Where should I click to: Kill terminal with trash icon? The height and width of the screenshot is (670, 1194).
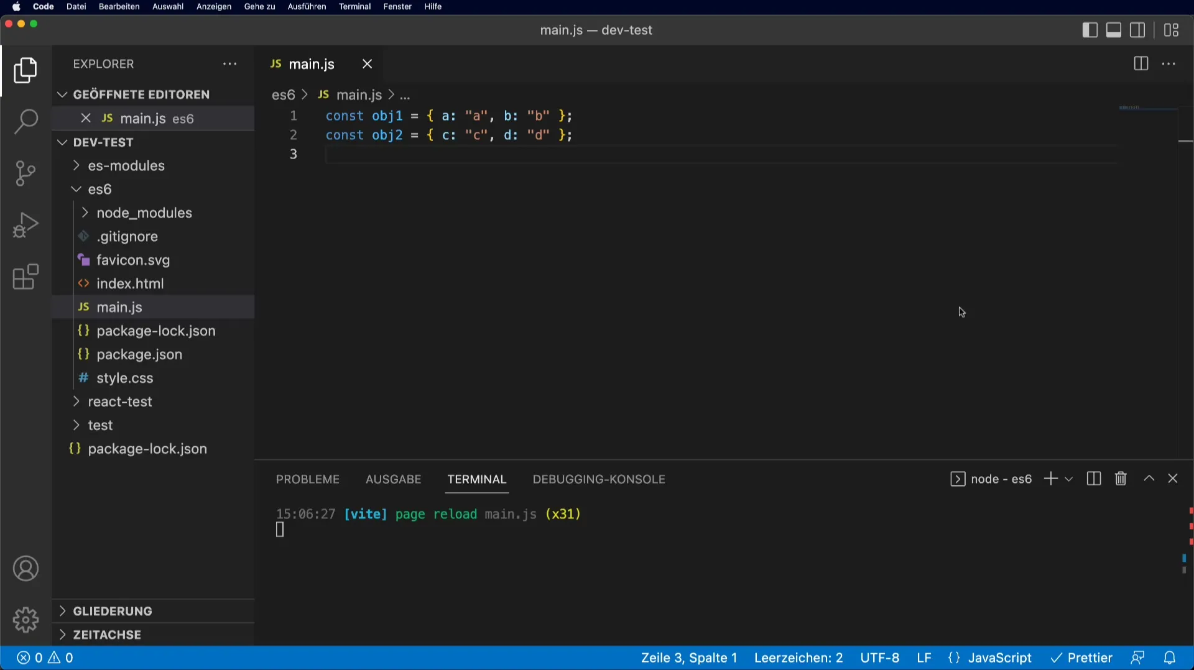(1121, 479)
